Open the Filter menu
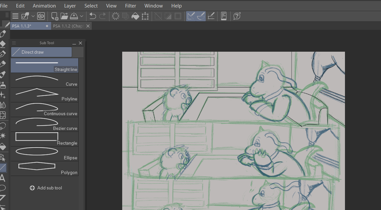This screenshot has height=210, width=381. point(131,6)
